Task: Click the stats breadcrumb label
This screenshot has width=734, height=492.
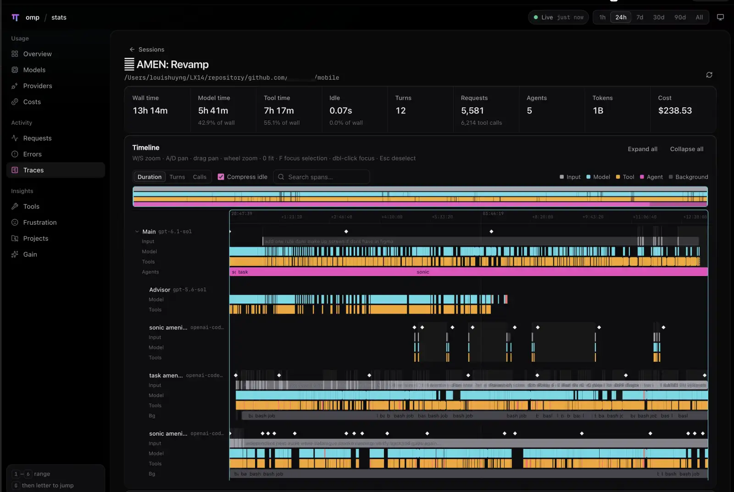Action: [x=59, y=17]
